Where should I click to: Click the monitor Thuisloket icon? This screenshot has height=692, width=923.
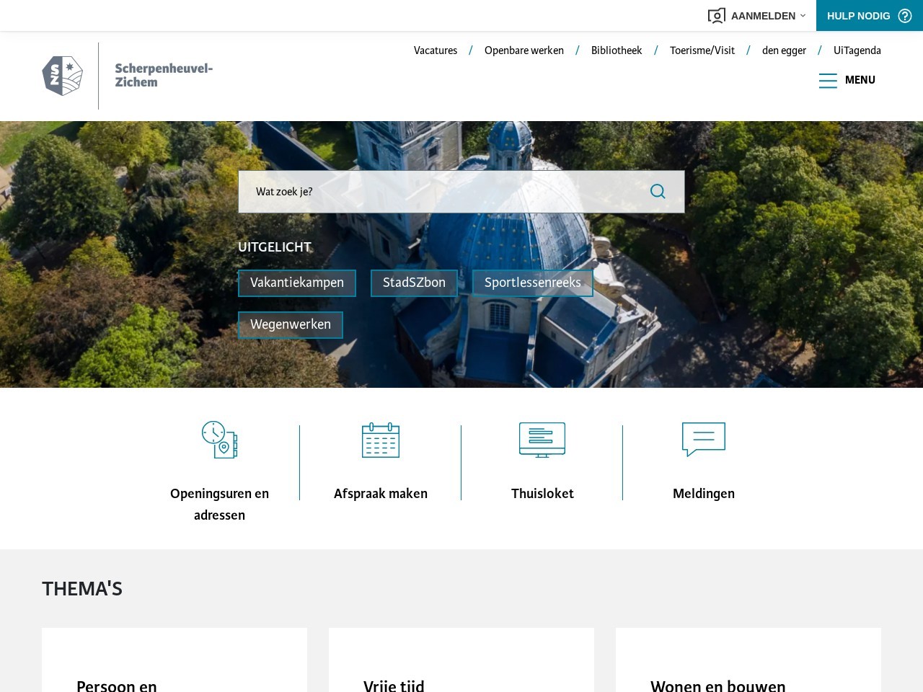coord(542,440)
